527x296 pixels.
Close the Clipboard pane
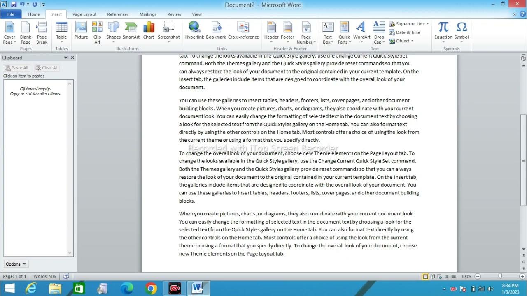click(x=72, y=58)
